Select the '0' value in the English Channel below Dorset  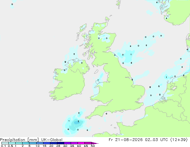(x=106, y=114)
